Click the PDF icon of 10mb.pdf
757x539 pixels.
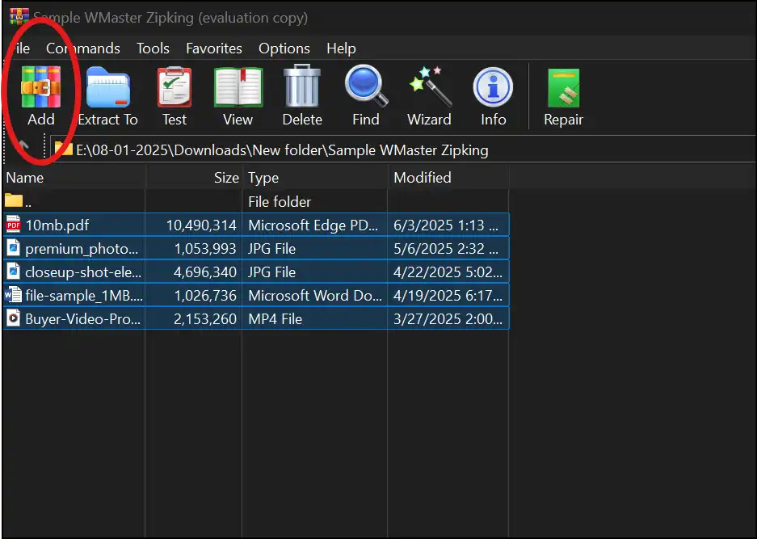(13, 225)
